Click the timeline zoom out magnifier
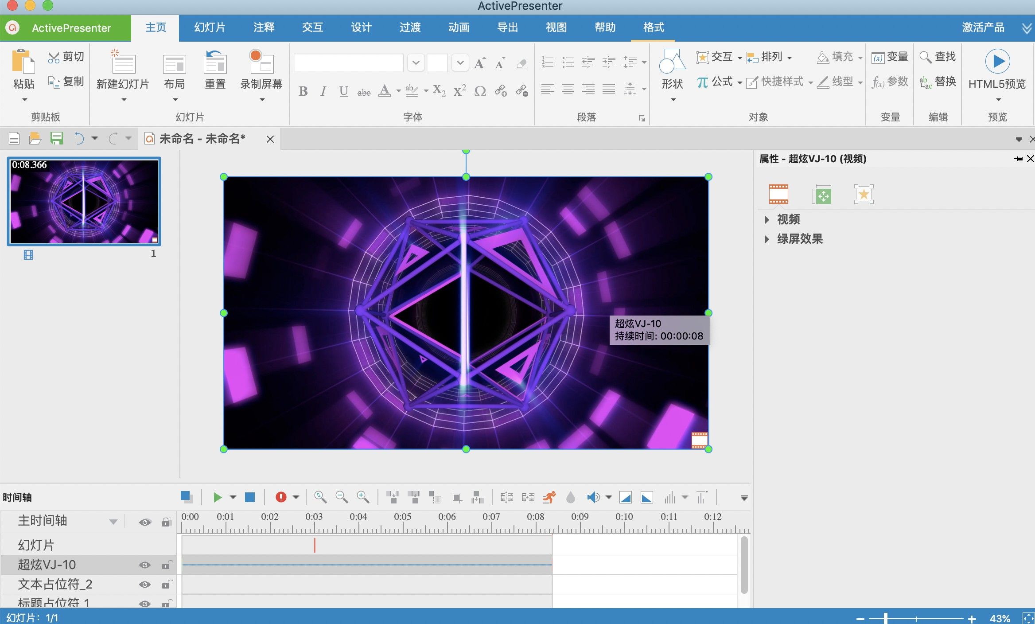The image size is (1035, 624). tap(341, 497)
